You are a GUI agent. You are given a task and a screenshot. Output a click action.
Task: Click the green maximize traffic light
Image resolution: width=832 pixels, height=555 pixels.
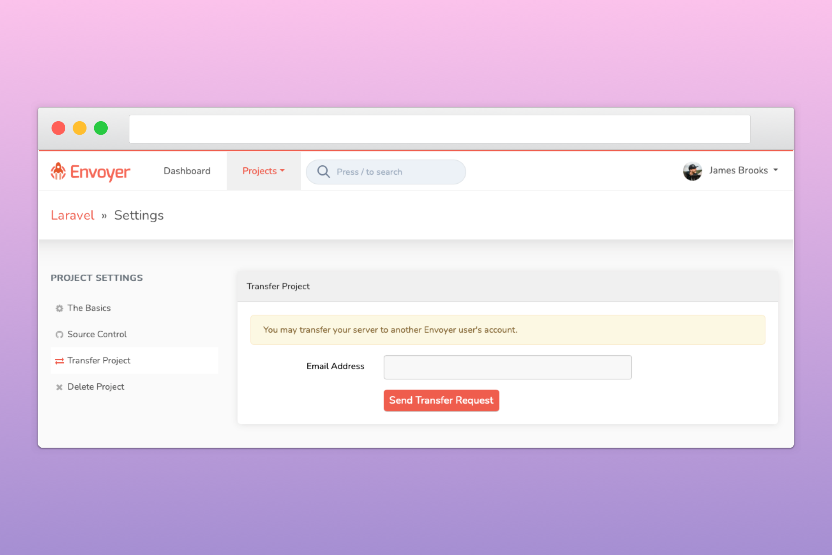point(100,128)
